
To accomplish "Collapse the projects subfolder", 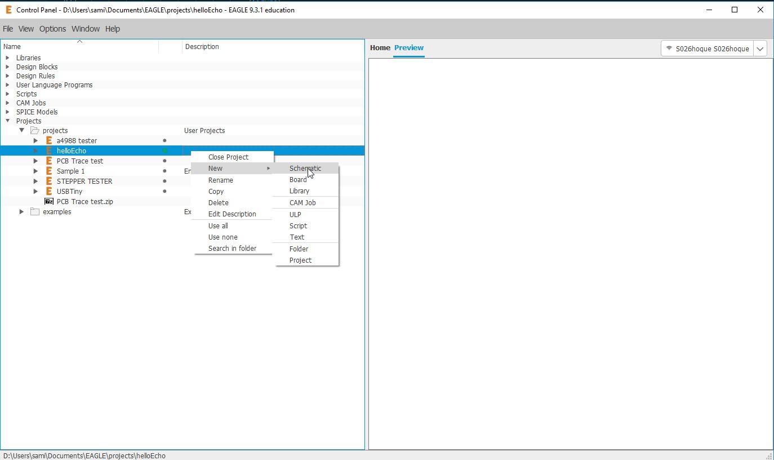I will click(x=21, y=130).
